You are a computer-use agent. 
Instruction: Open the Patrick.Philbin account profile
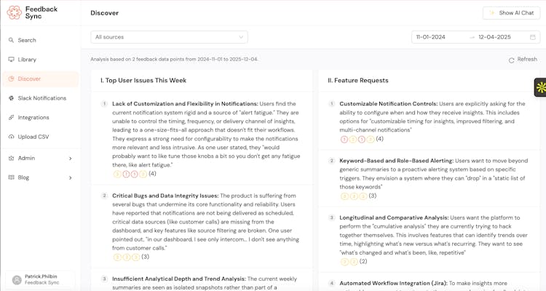(40, 279)
